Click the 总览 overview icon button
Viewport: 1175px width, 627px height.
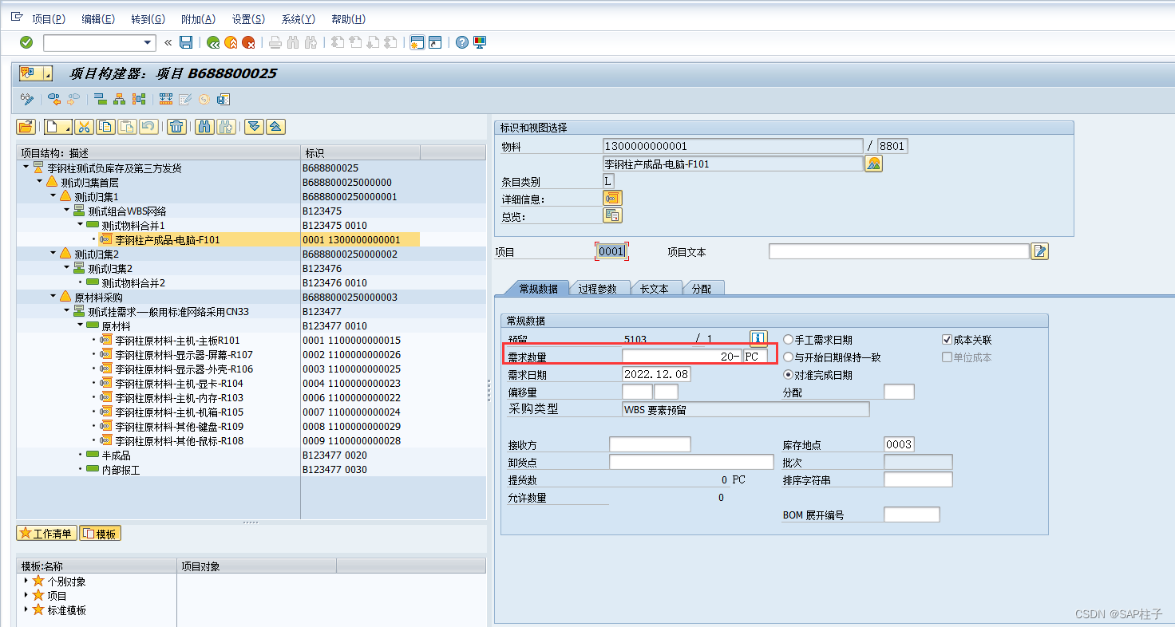(612, 215)
